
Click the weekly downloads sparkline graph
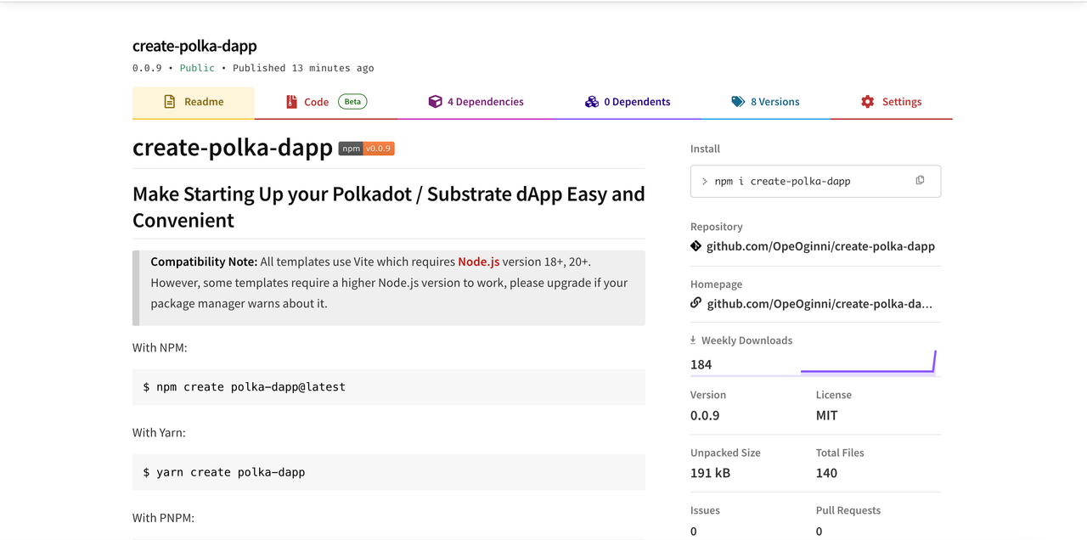pos(868,362)
